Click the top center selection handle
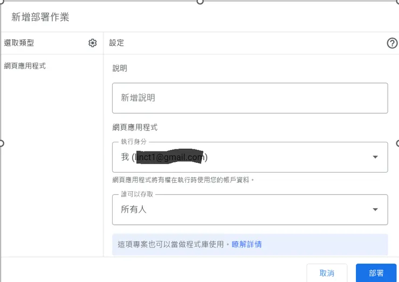399x282 pixels. coord(200,2)
